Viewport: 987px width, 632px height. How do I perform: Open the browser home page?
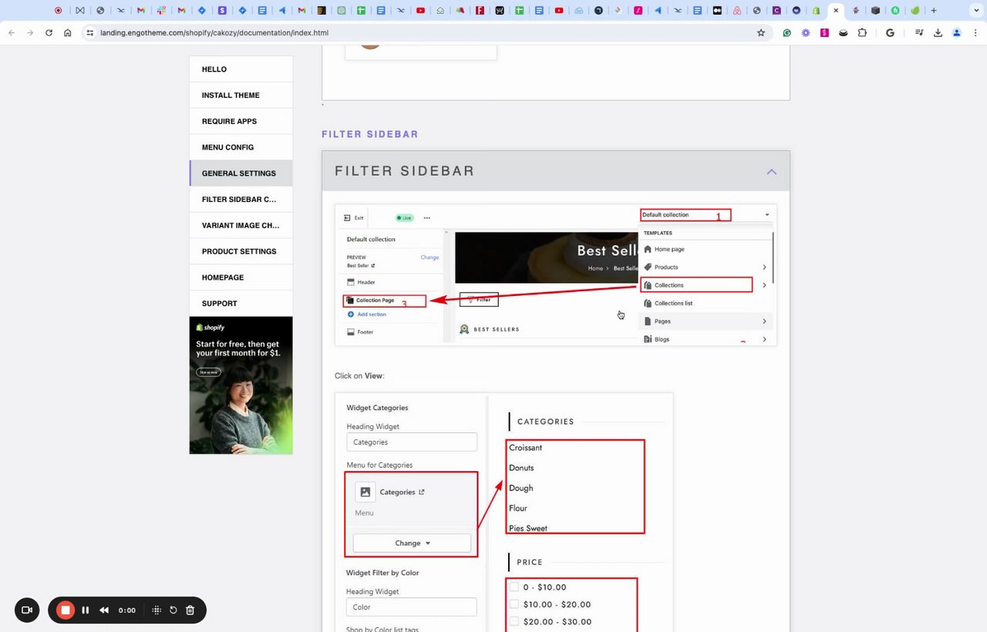tap(68, 33)
